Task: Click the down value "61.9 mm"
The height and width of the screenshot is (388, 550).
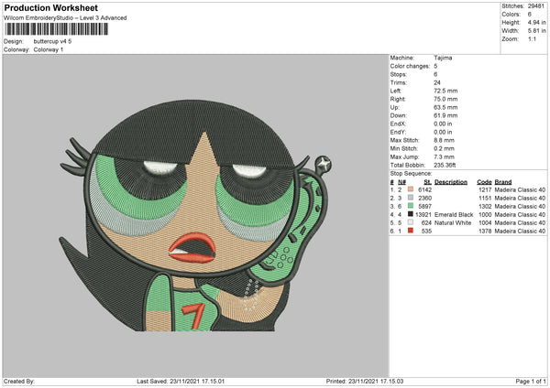Action: [x=445, y=115]
